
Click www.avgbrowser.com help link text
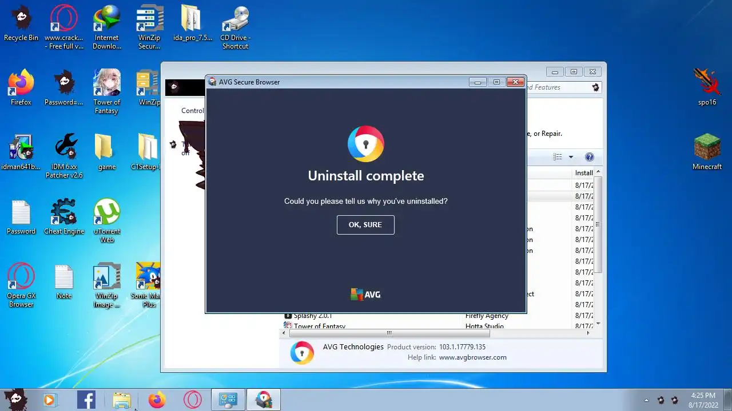[473, 357]
